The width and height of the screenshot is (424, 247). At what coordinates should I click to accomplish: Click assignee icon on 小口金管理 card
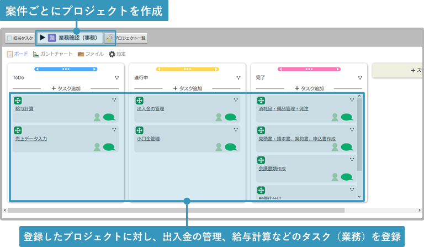(x=219, y=147)
